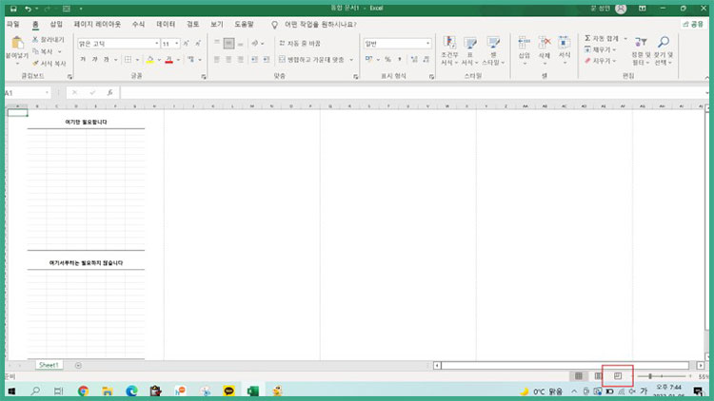Screen dimensions: 714x401
Task: Increase decimal places
Action: point(414,60)
